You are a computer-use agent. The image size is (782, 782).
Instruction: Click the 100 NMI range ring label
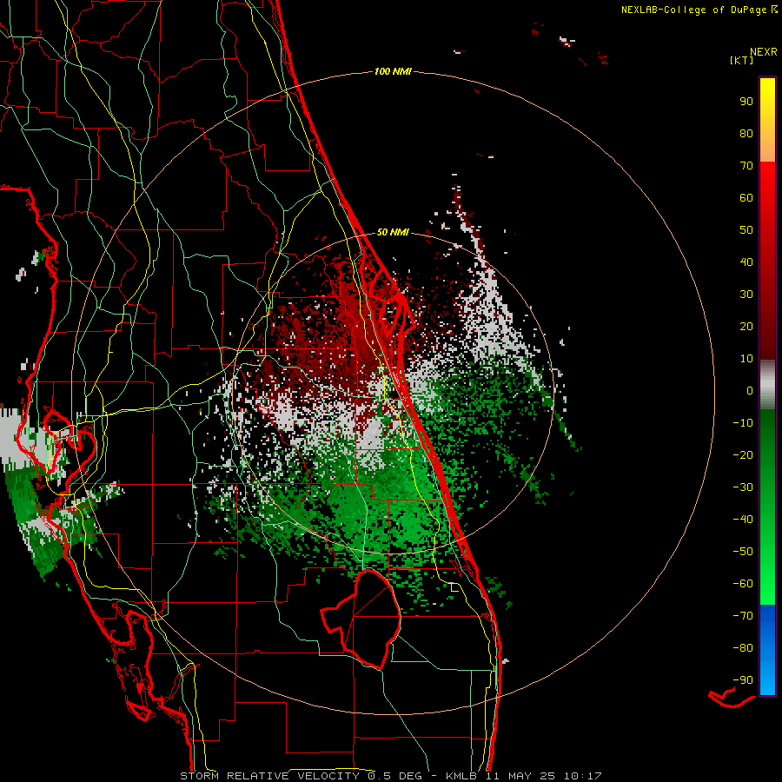[393, 71]
